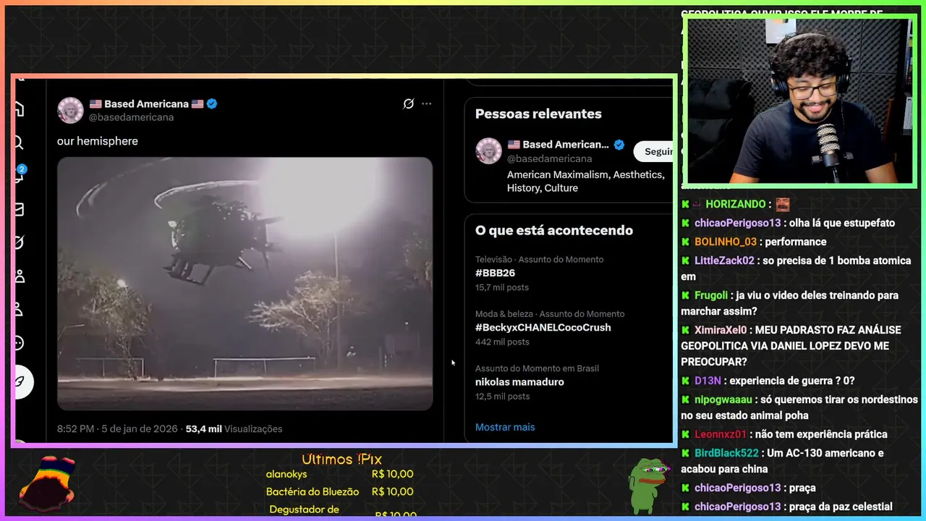Click Leonnxz01 username in chat
The height and width of the screenshot is (521, 926).
721,434
